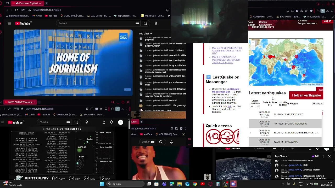Select the PUERTO RICO earthquake row
The height and width of the screenshot is (188, 335).
pos(285,114)
